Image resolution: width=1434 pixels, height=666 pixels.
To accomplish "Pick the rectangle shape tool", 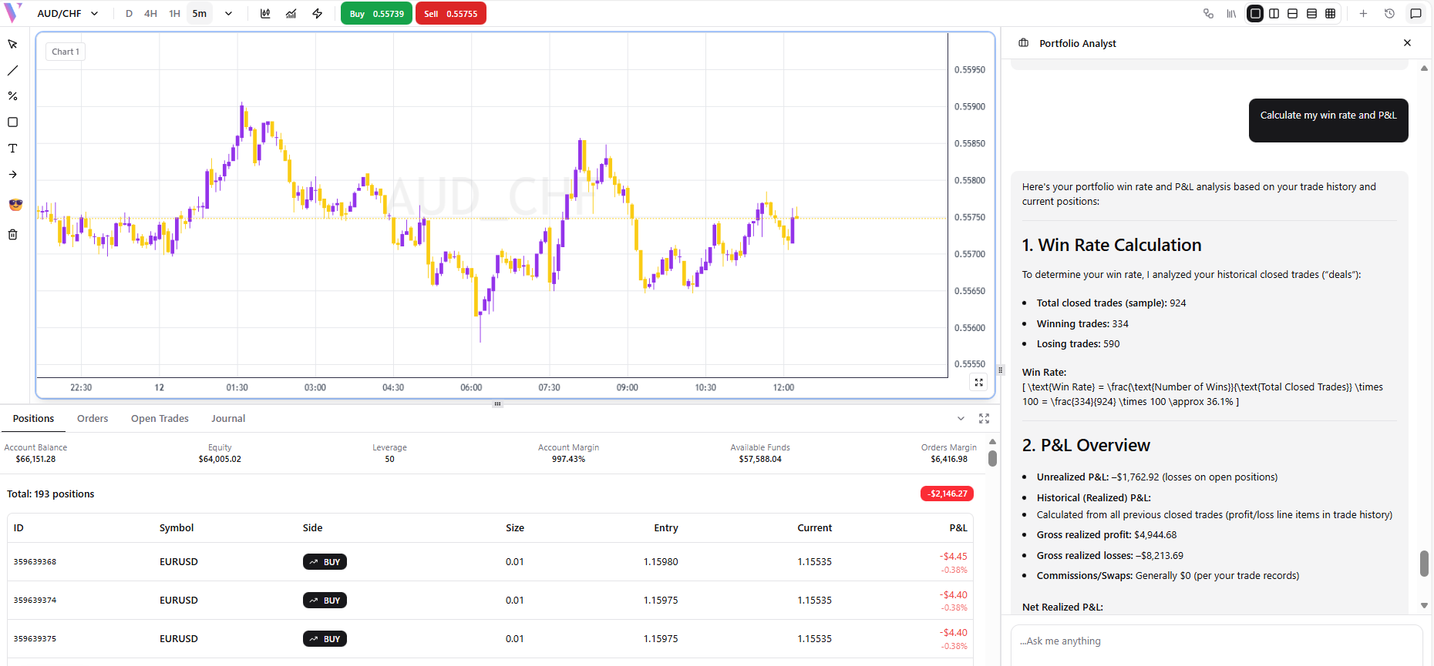I will point(12,122).
